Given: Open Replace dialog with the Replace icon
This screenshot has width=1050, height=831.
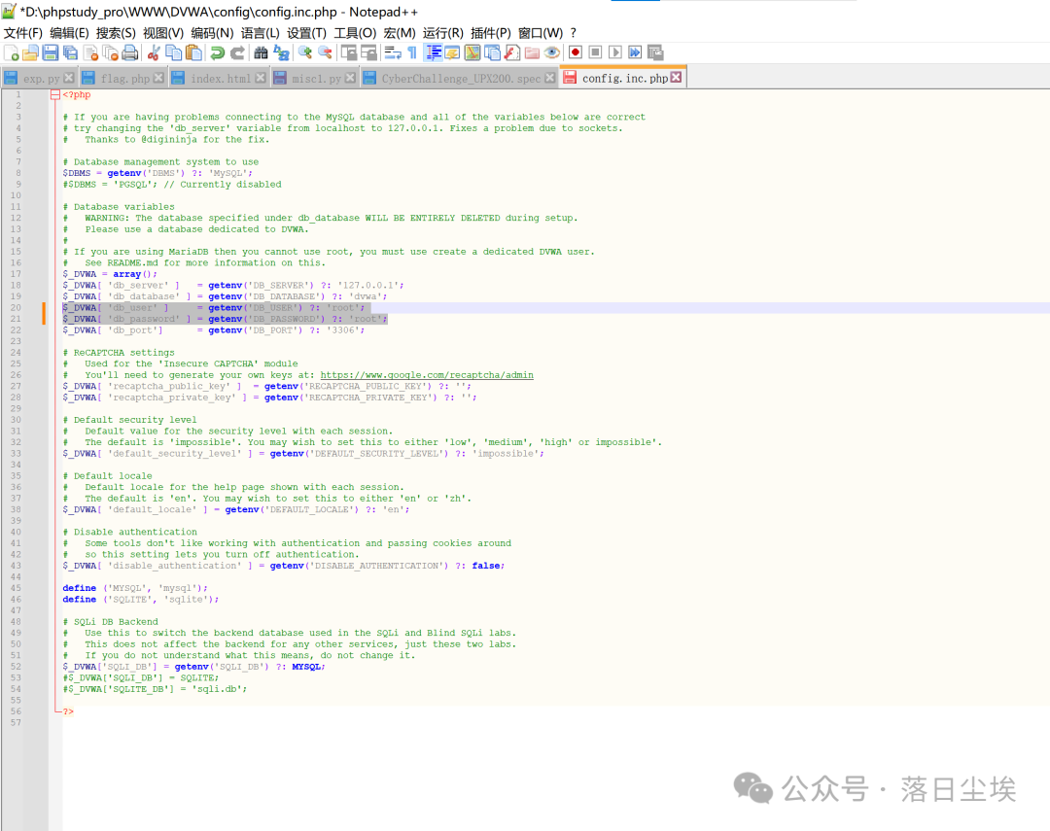Looking at the screenshot, I should [x=281, y=52].
